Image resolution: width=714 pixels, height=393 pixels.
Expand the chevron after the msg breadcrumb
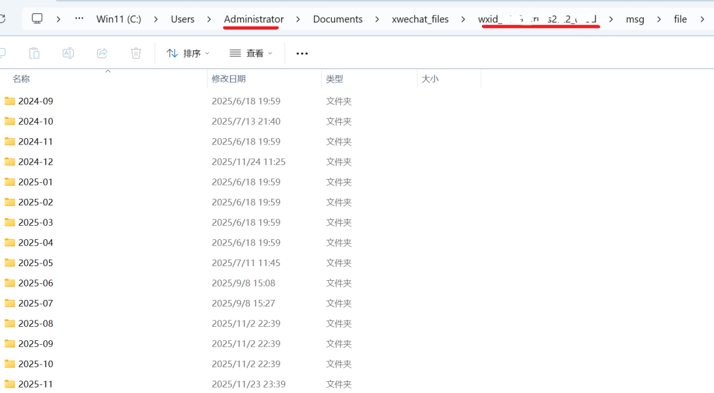coord(659,19)
